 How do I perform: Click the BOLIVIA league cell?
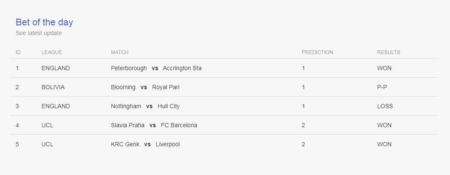point(53,87)
